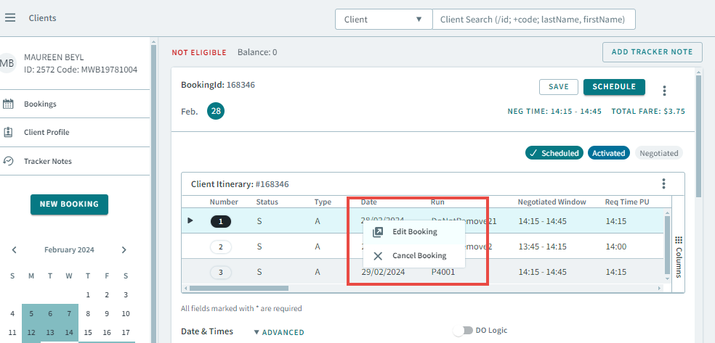Viewport: 715px width, 343px height.
Task: Open the hamburger navigation menu
Action: (10, 17)
